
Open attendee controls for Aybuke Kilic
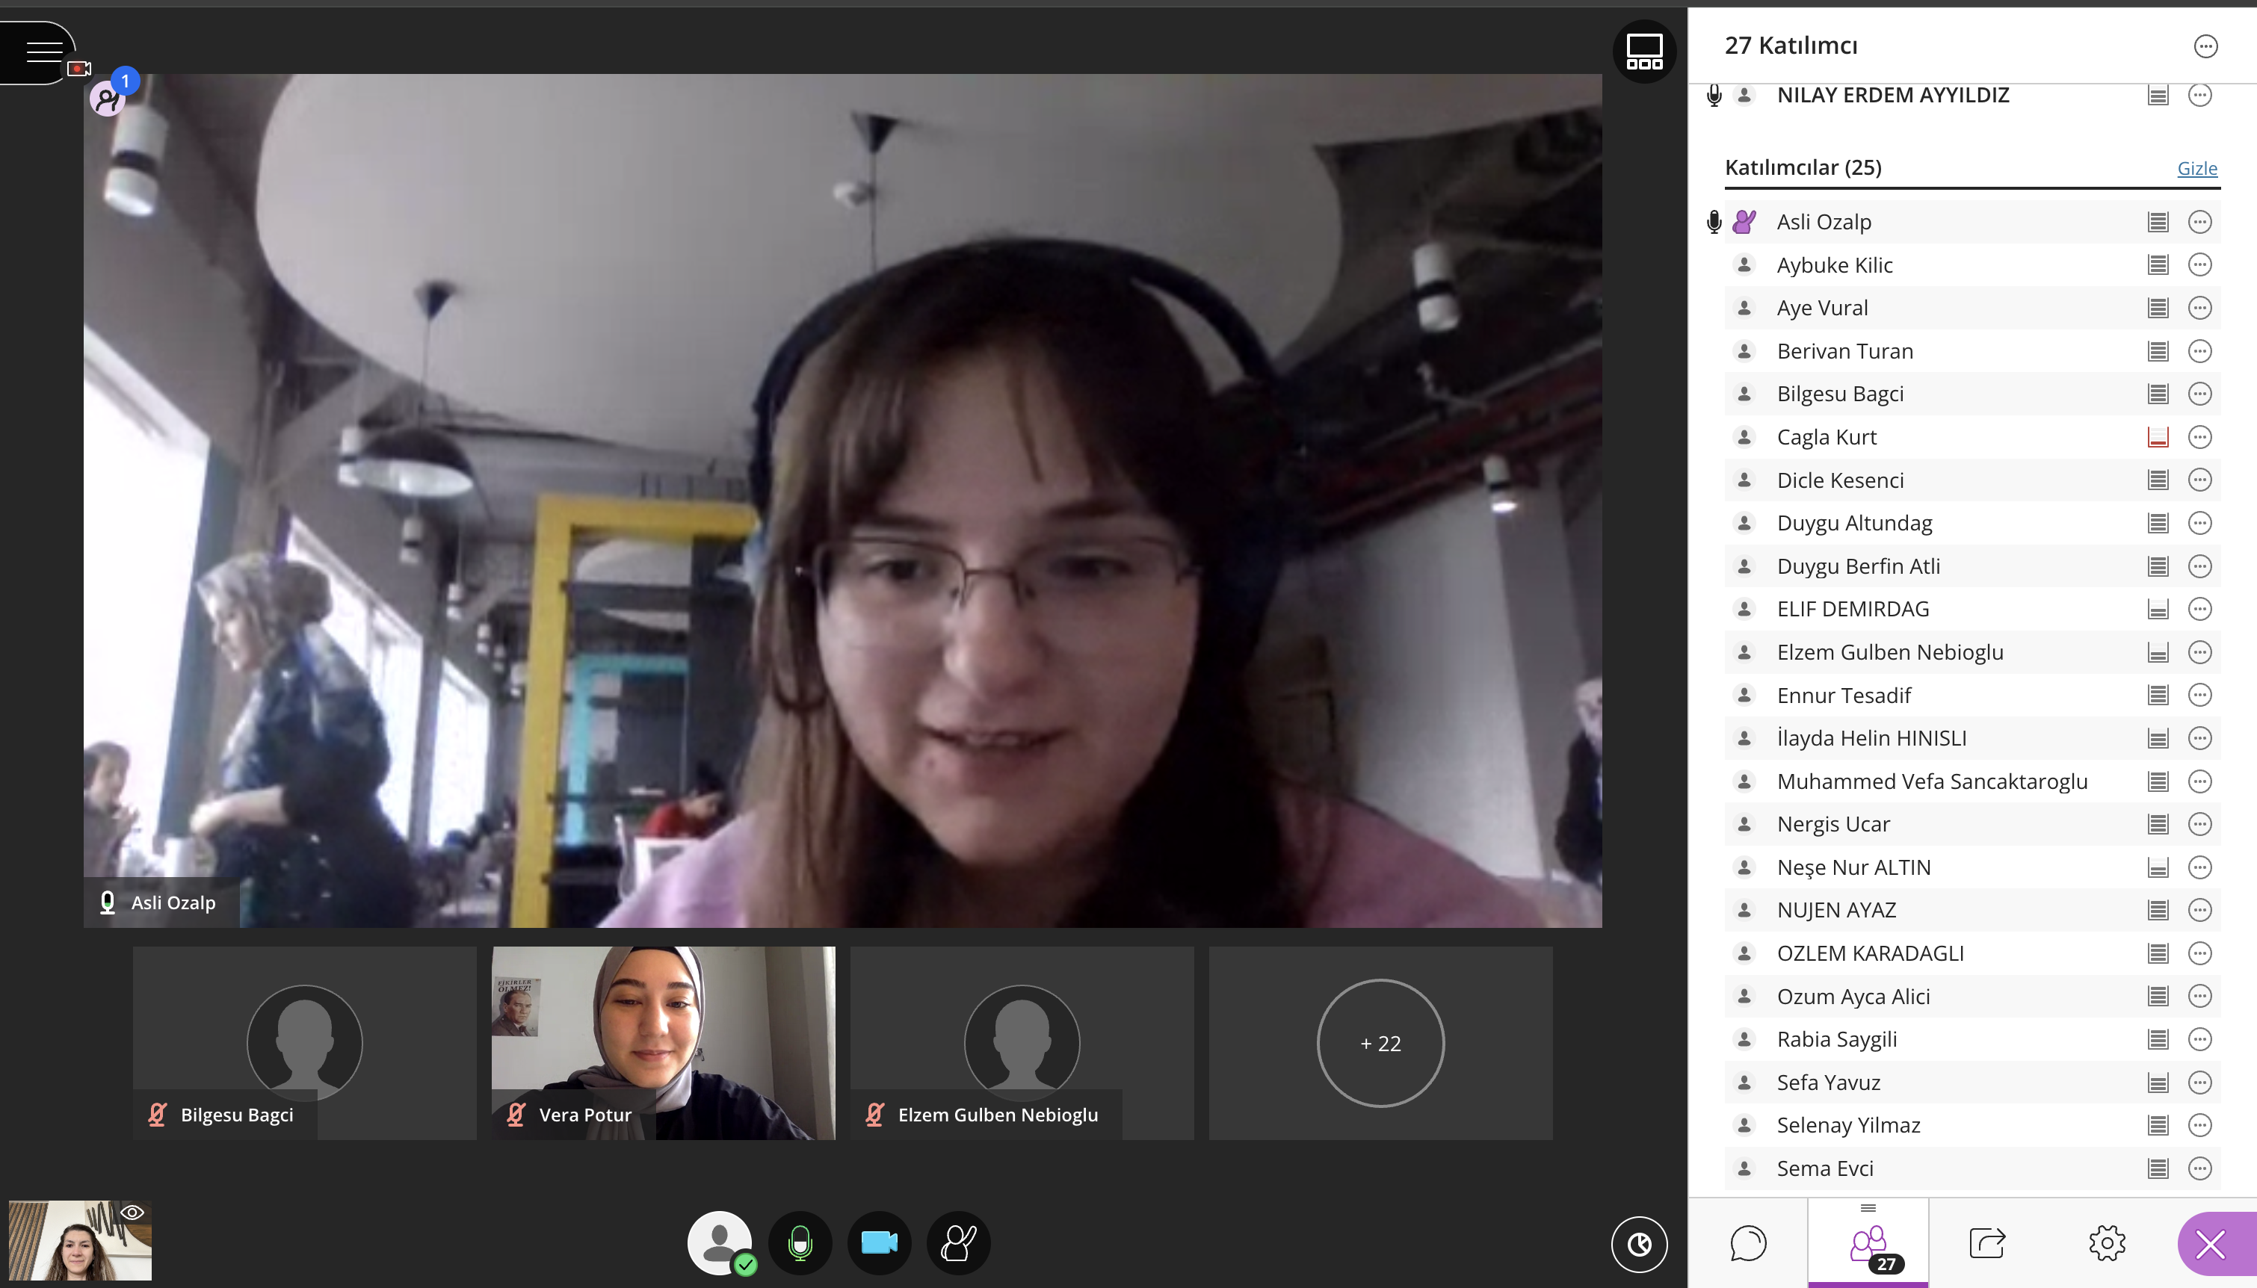click(2199, 264)
